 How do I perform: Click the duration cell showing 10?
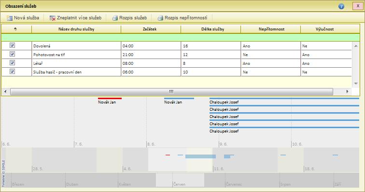pos(211,72)
